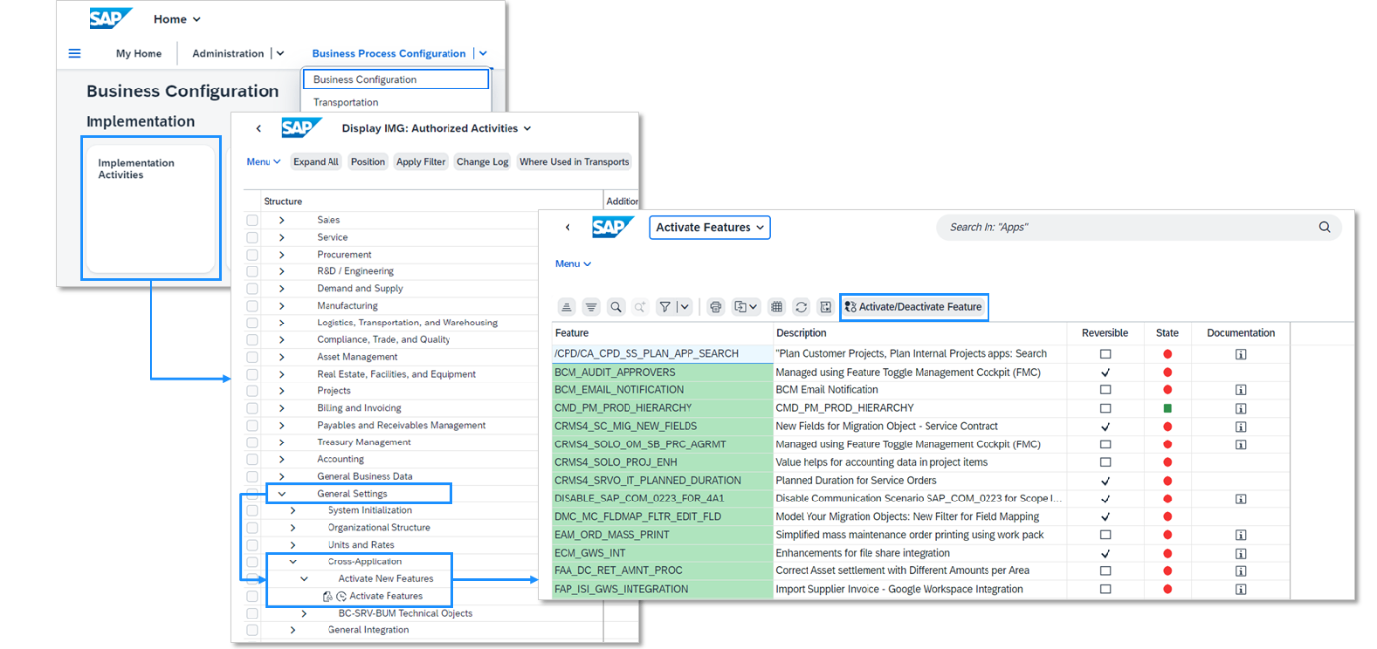Click Where Used in Transports button
The image size is (1377, 649).
point(574,162)
